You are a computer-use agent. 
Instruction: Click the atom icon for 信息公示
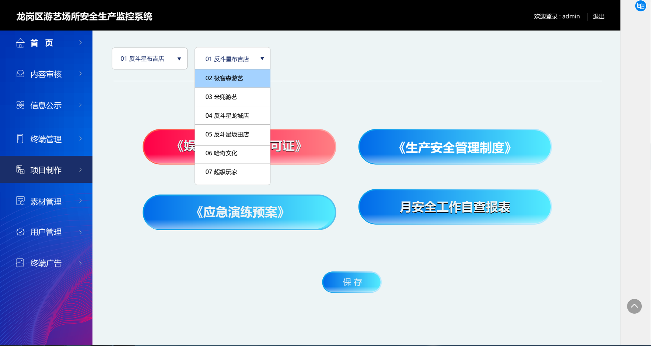(x=20, y=105)
